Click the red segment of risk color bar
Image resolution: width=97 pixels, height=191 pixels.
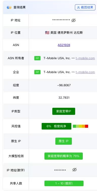click(x=87, y=126)
